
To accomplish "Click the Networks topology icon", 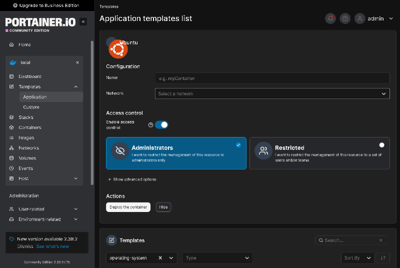I will tap(11, 148).
